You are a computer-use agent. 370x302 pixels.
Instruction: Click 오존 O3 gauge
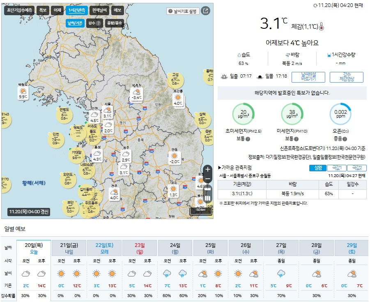pyautogui.click(x=340, y=114)
